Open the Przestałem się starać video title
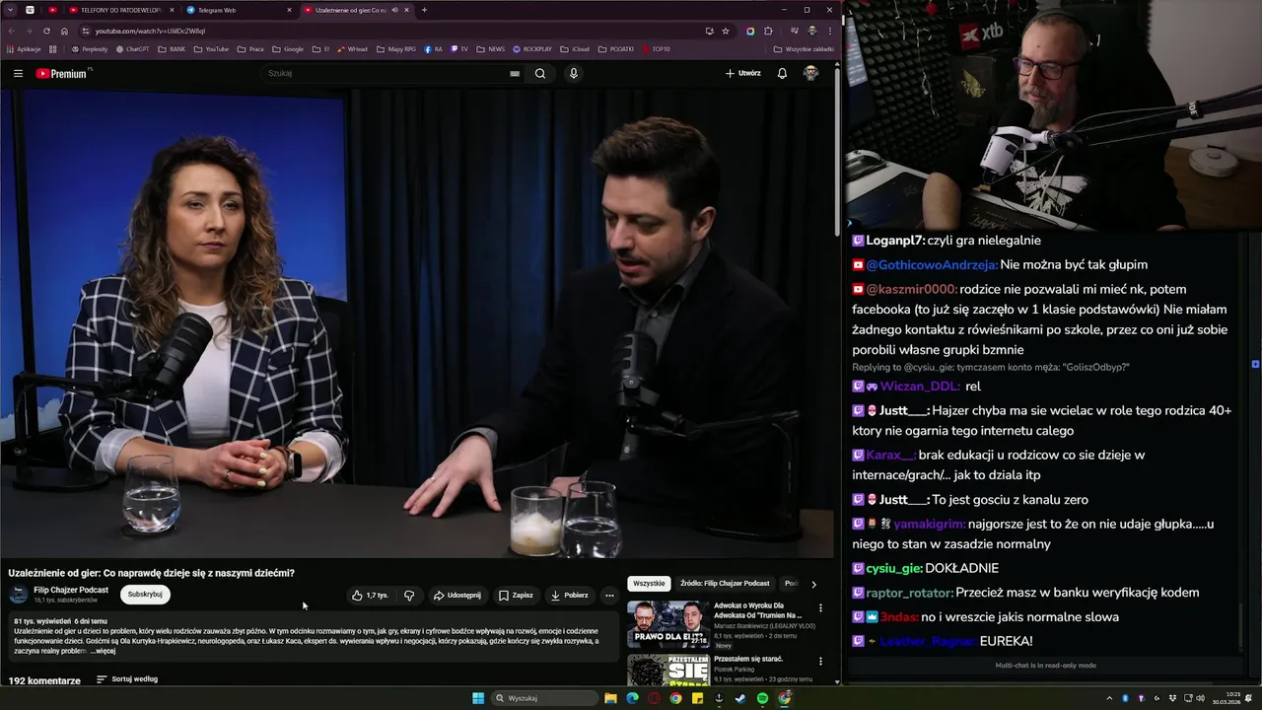The width and height of the screenshot is (1262, 710). coord(748,658)
